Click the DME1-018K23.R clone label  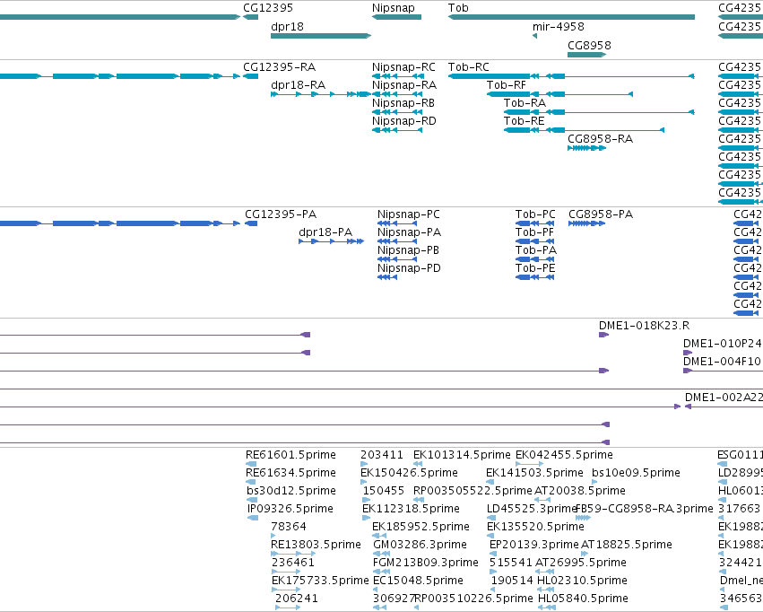pos(645,326)
